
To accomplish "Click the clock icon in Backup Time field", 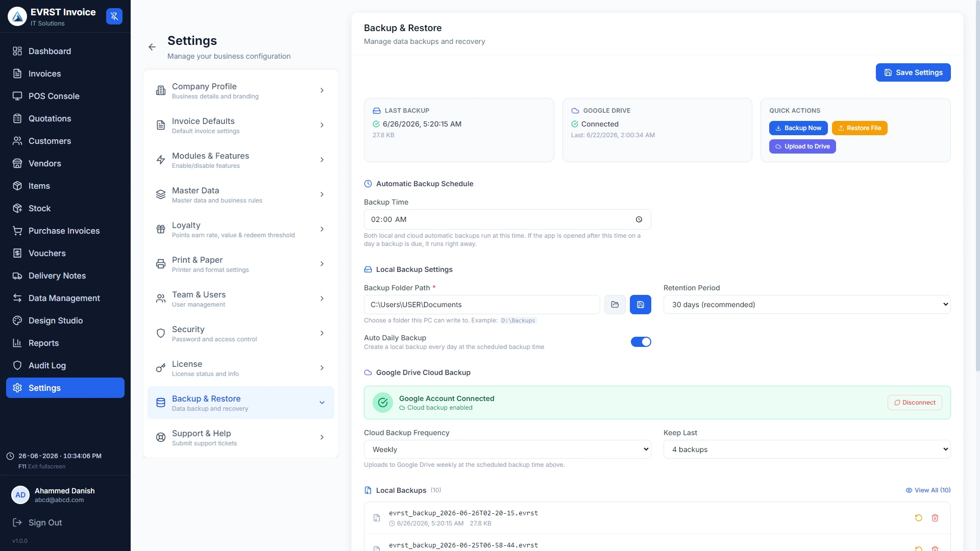I will (x=639, y=219).
